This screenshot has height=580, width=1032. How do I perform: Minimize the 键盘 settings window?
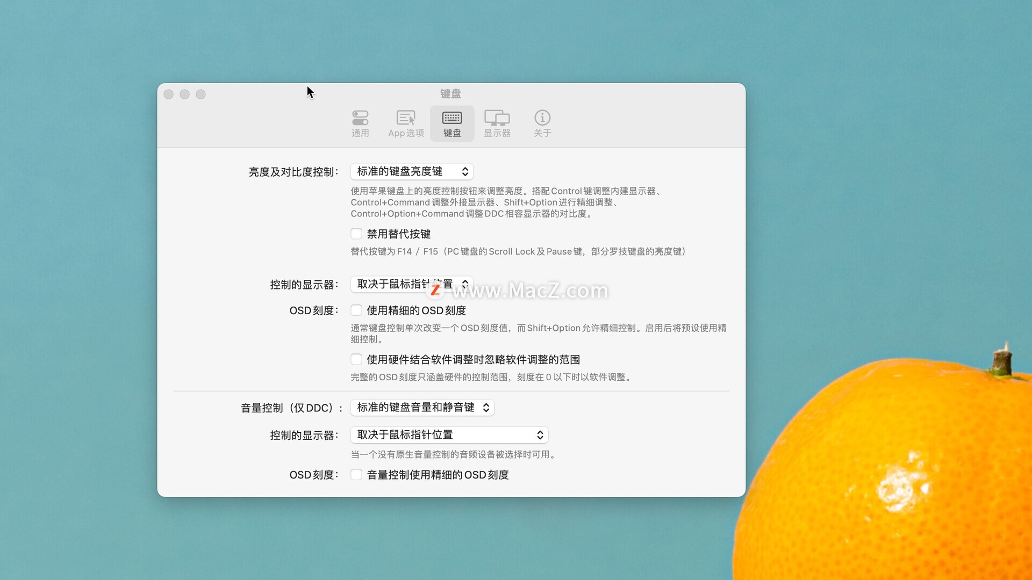coord(184,94)
